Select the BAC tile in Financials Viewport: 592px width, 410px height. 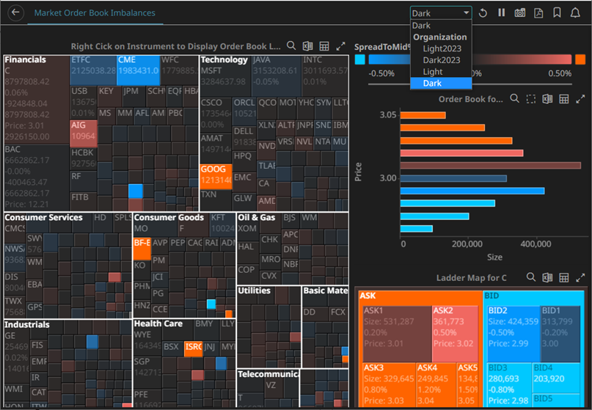37,177
